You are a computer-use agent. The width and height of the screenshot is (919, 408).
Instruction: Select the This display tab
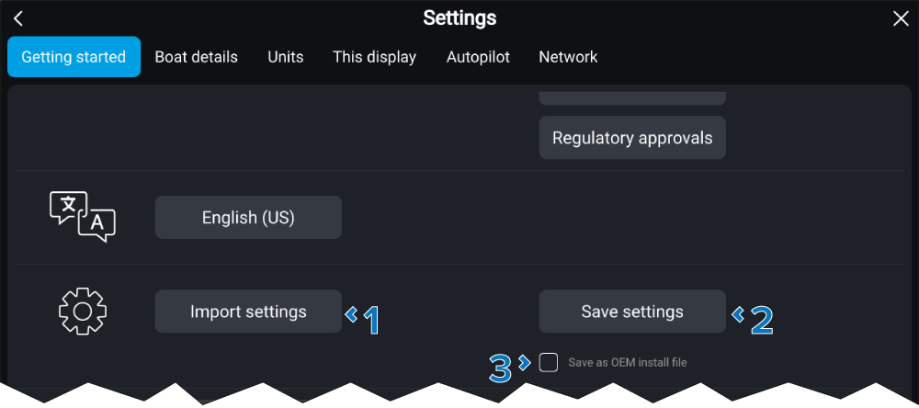tap(374, 57)
